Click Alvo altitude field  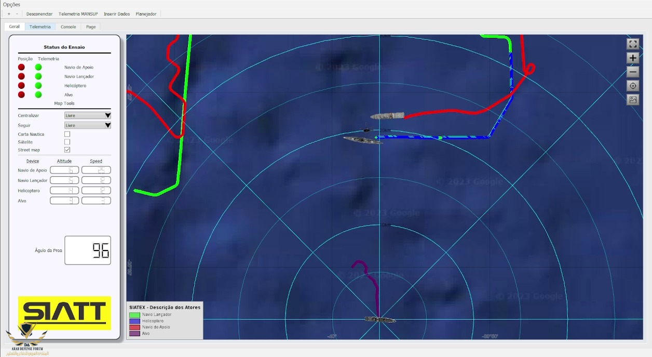click(x=64, y=201)
